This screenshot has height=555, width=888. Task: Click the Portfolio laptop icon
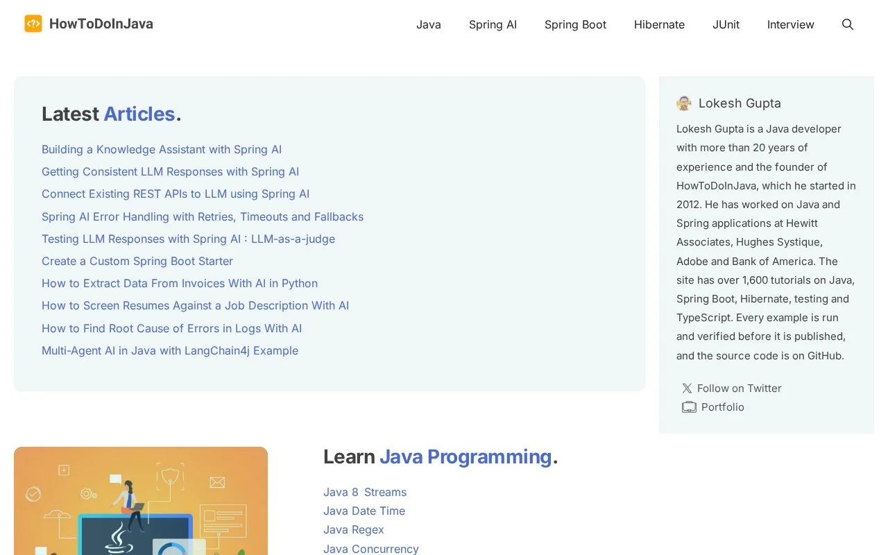(689, 407)
